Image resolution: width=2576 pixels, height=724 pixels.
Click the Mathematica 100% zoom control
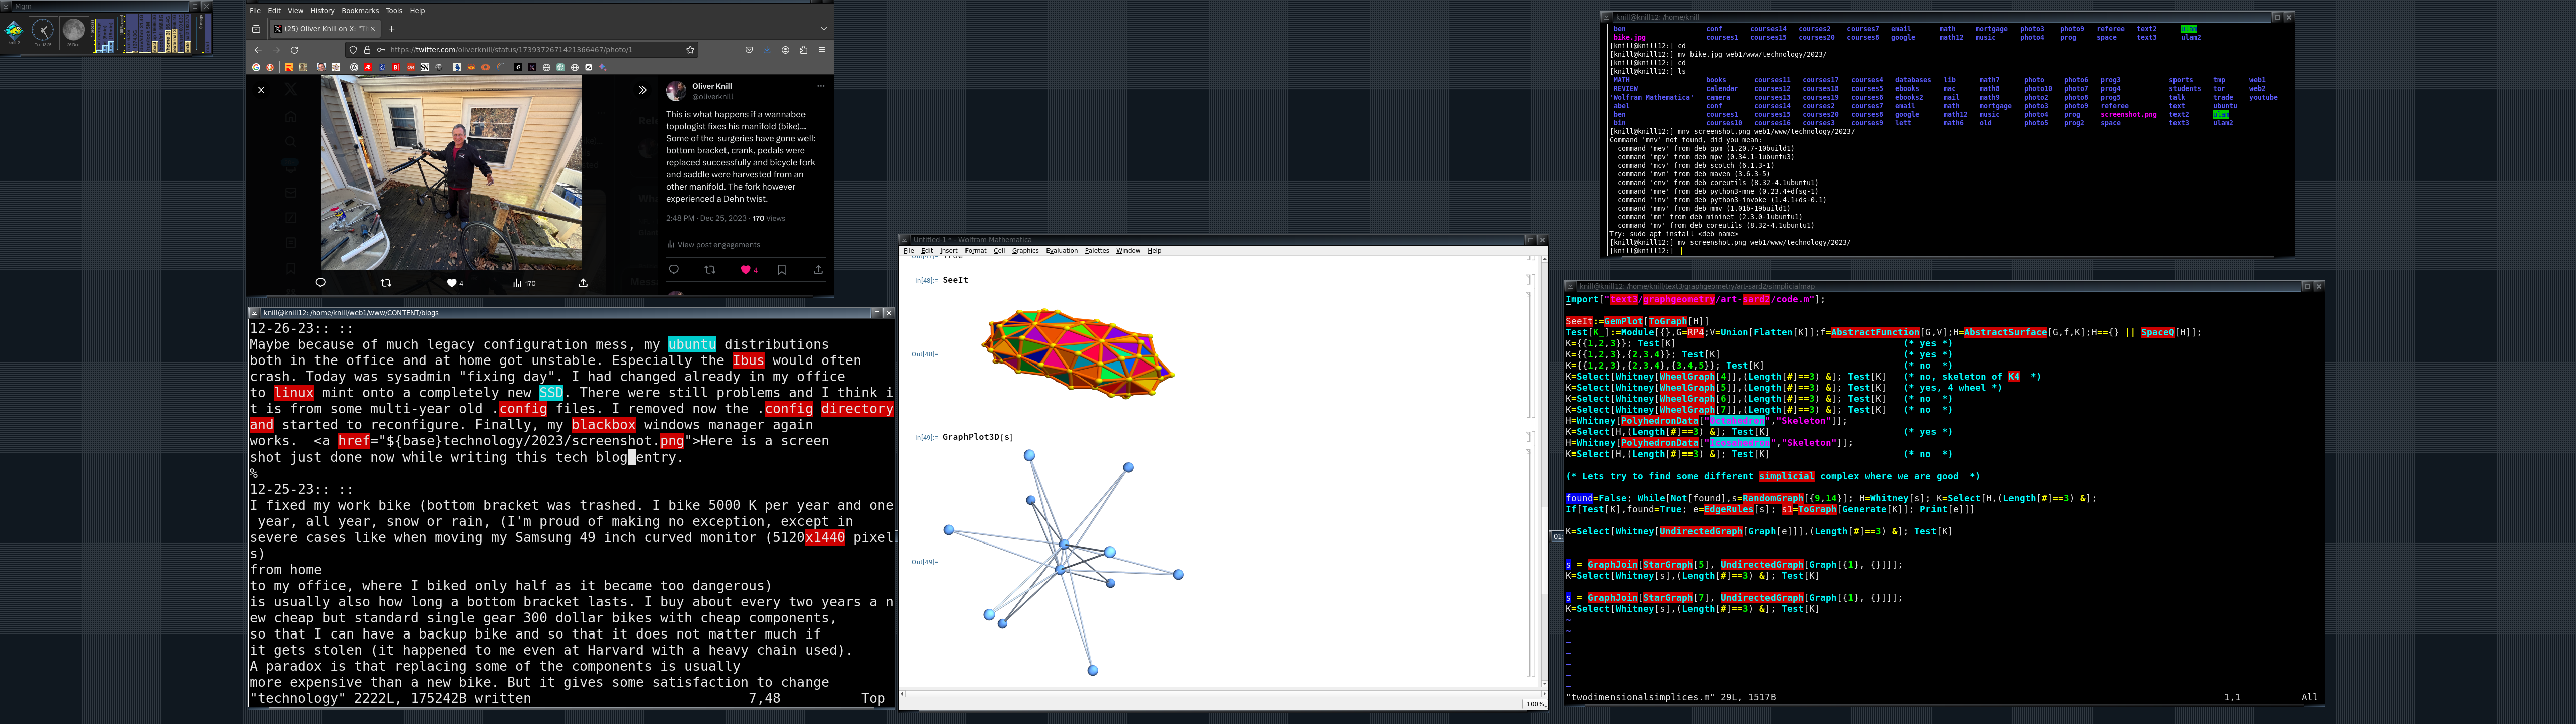pos(1535,704)
